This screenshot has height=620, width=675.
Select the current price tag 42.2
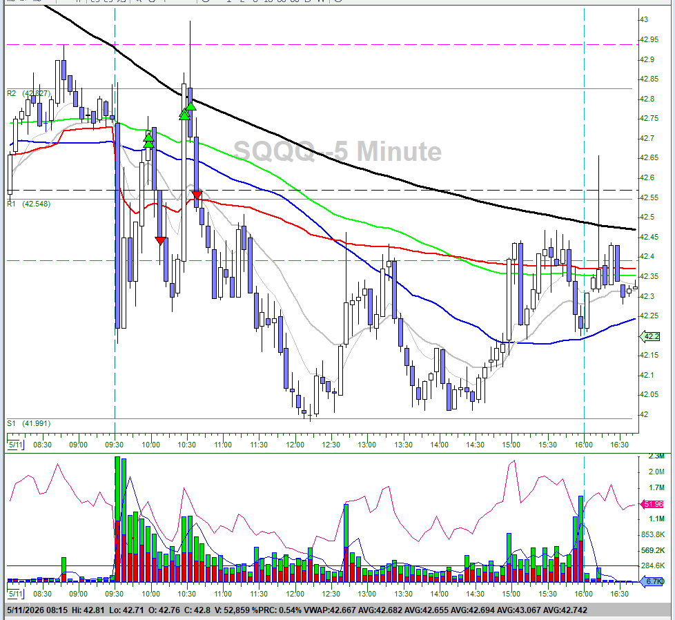click(651, 336)
